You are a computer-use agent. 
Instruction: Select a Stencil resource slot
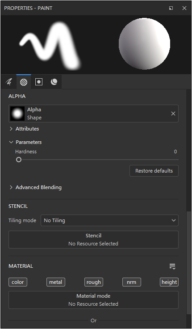93,240
